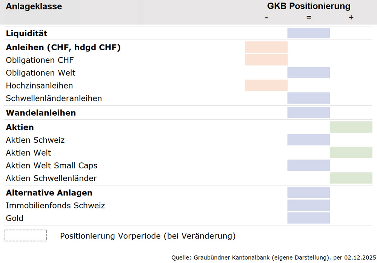Click the orange Hochzinsanleihen underweight box

click(266, 86)
